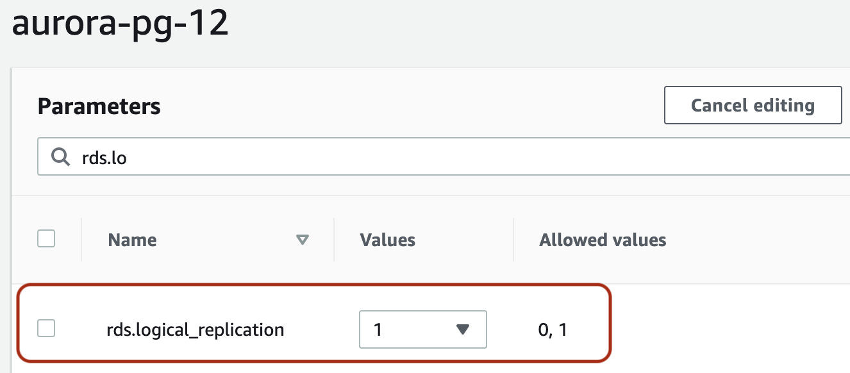The width and height of the screenshot is (850, 373).
Task: Check the rds.logical_replication row checkbox
Action: tap(46, 328)
